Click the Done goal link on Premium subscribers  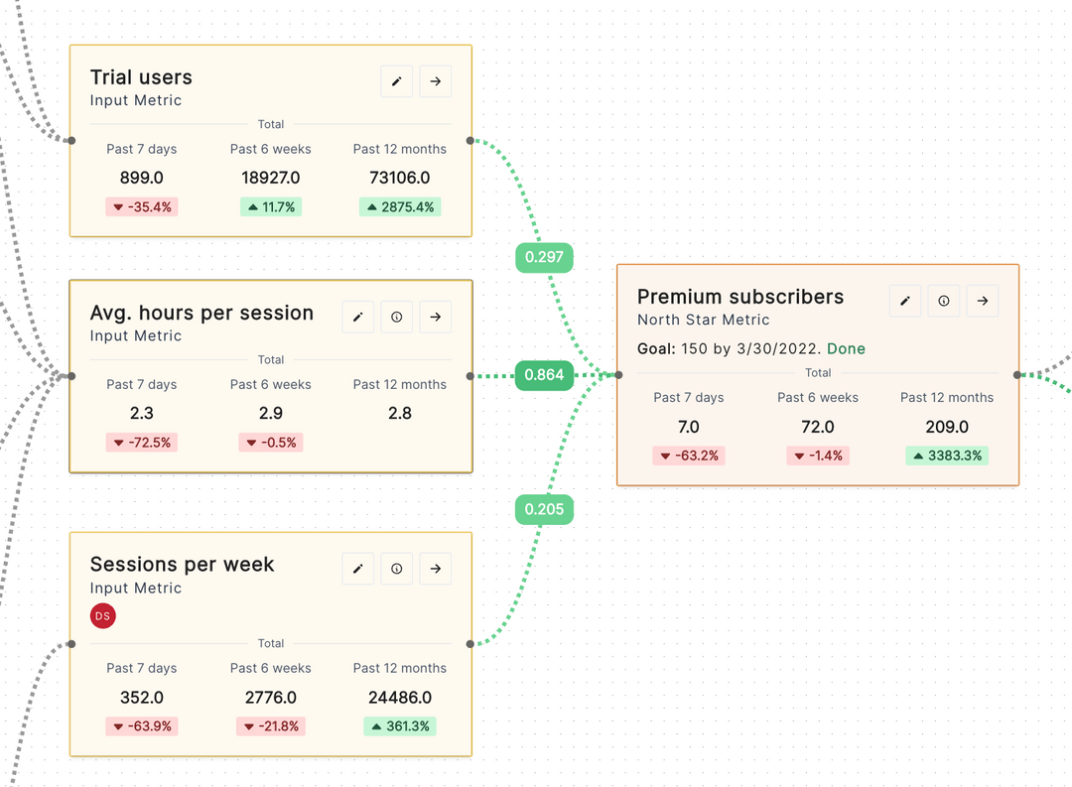point(846,348)
